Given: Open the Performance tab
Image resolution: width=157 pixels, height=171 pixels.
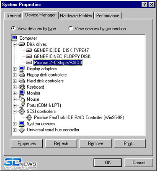Looking at the screenshot, I should coord(108,15).
